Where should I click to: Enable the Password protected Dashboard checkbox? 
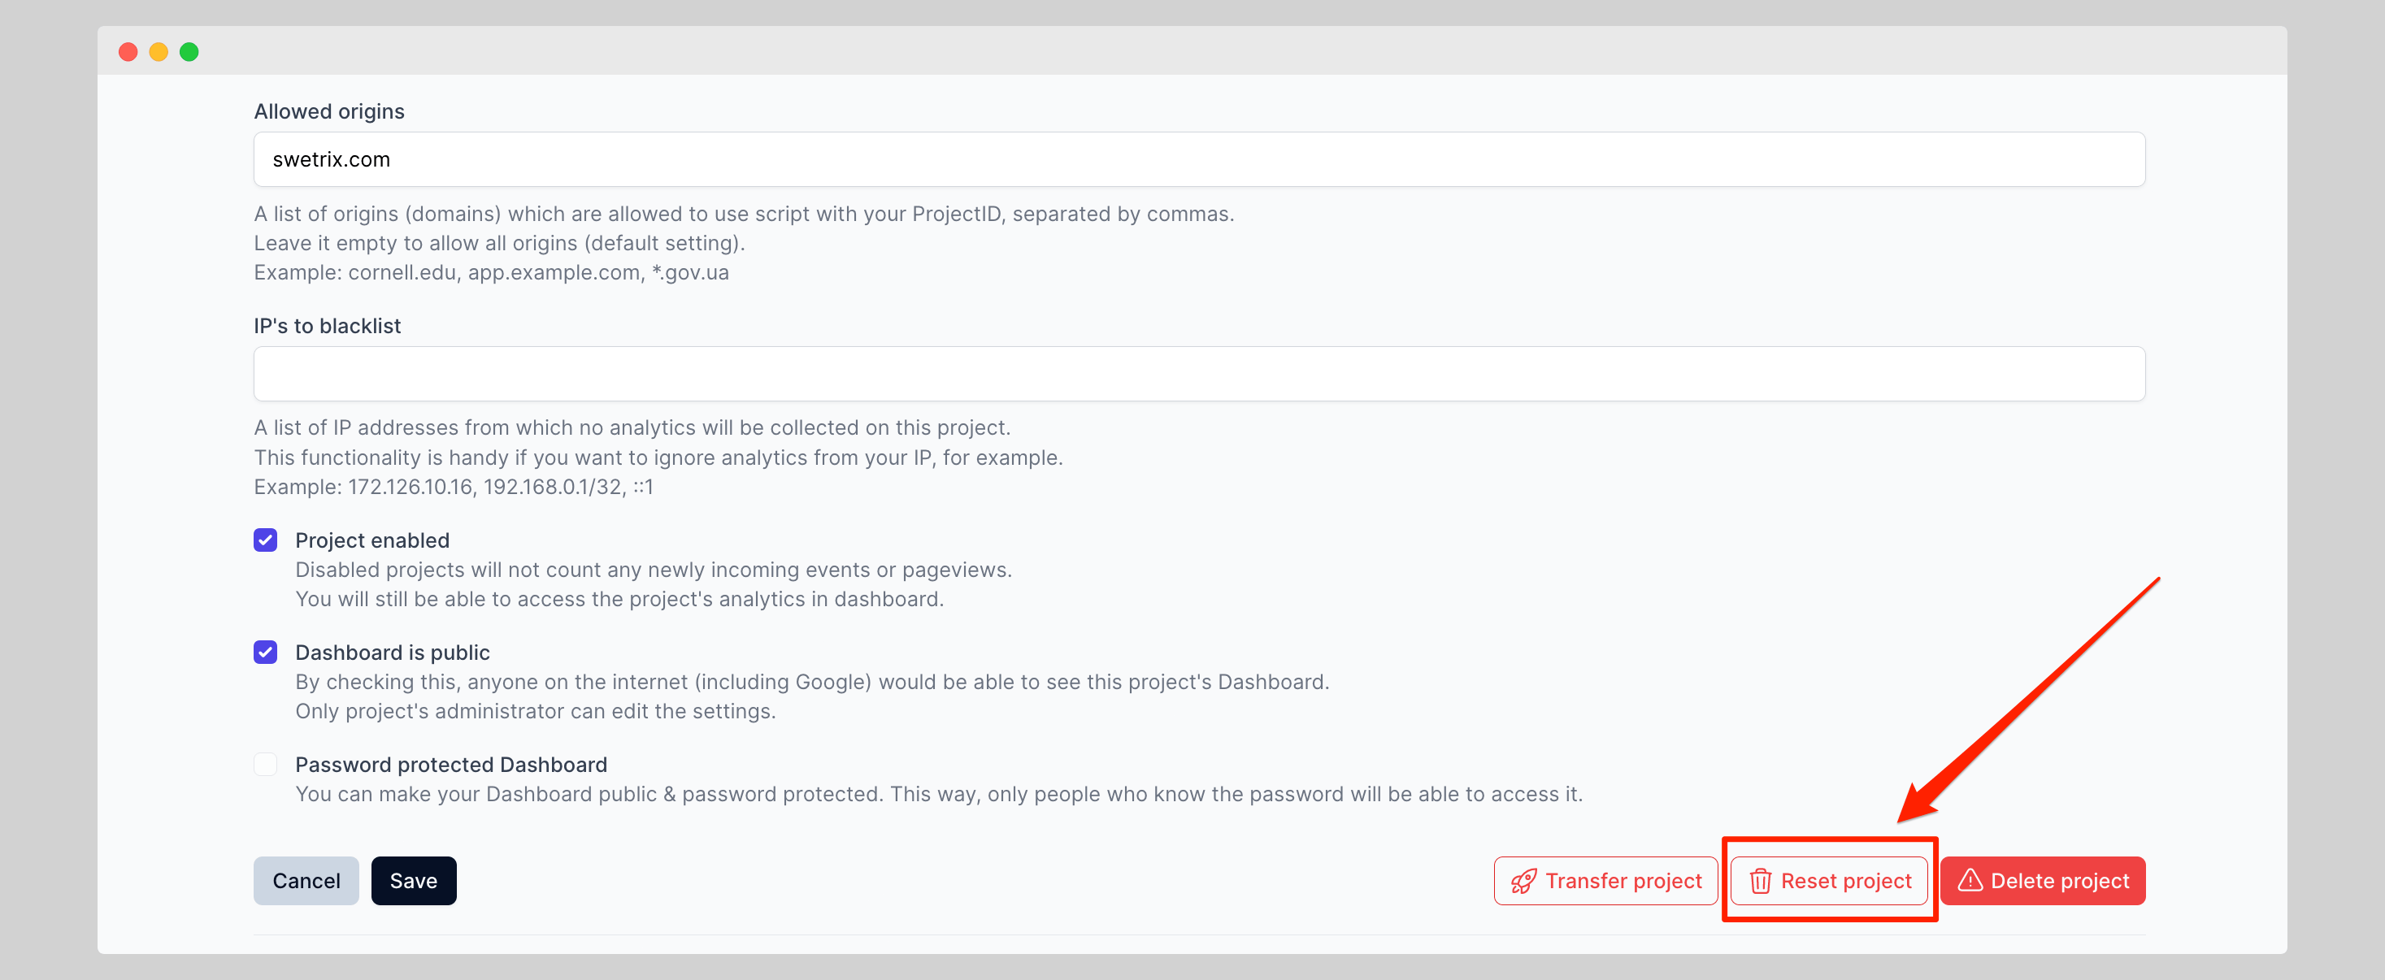click(266, 765)
